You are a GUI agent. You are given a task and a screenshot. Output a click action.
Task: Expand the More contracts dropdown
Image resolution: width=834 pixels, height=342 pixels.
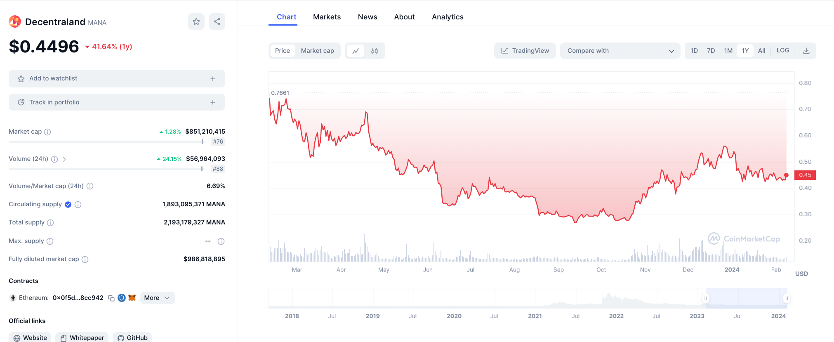157,298
